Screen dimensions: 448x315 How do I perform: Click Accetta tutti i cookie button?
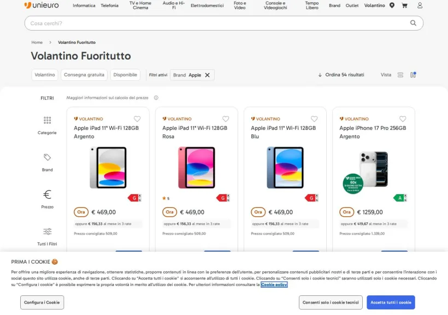tap(391, 302)
